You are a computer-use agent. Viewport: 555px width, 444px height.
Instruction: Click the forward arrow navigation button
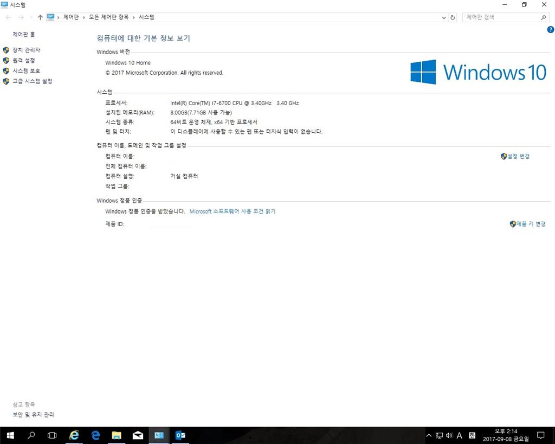pos(21,17)
